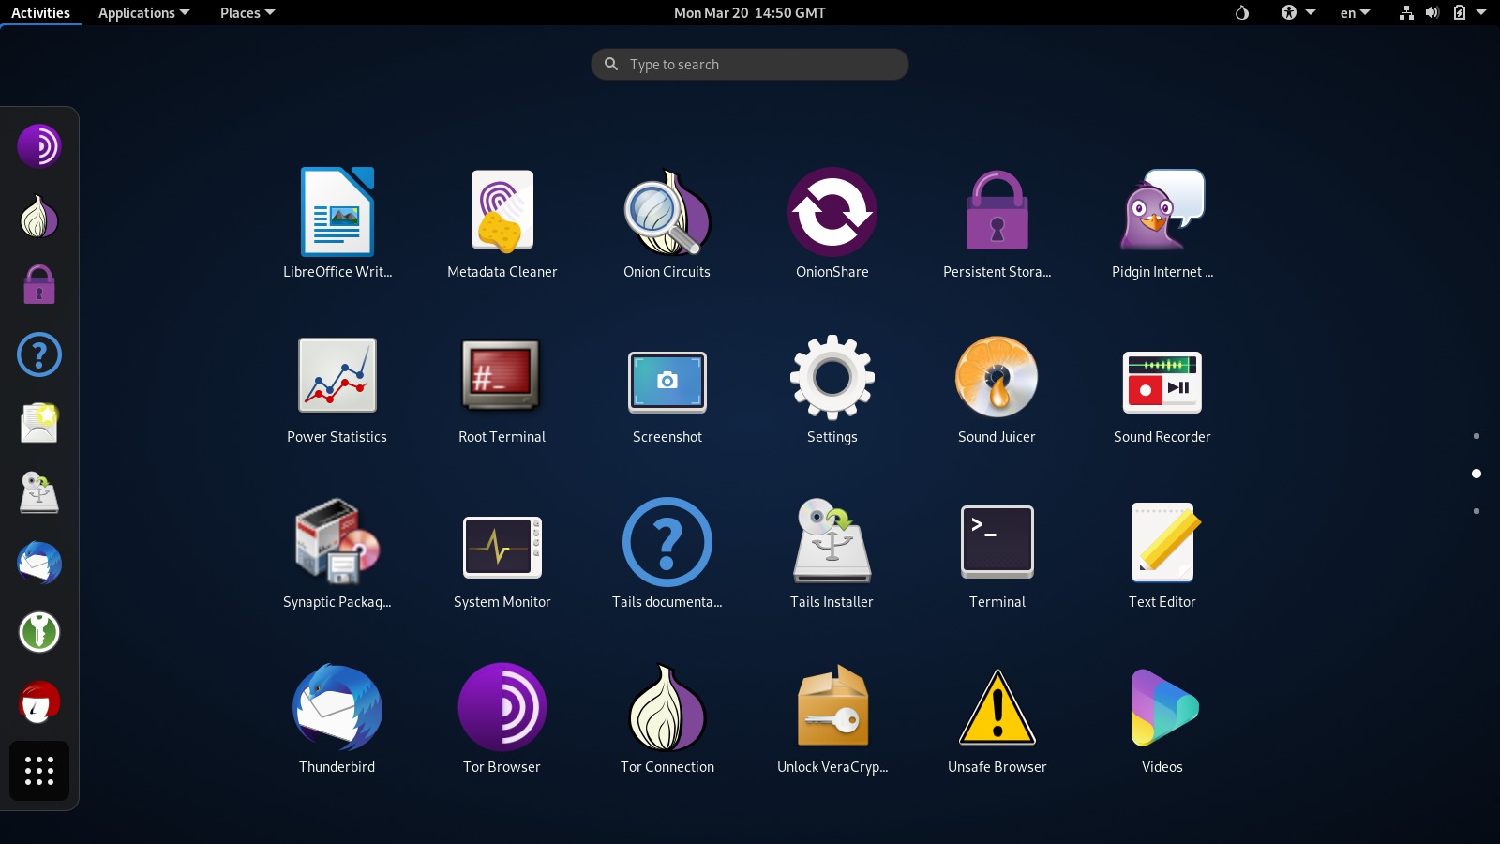Click Tor Connection onion in the dock
The width and height of the screenshot is (1500, 844).
(39, 216)
